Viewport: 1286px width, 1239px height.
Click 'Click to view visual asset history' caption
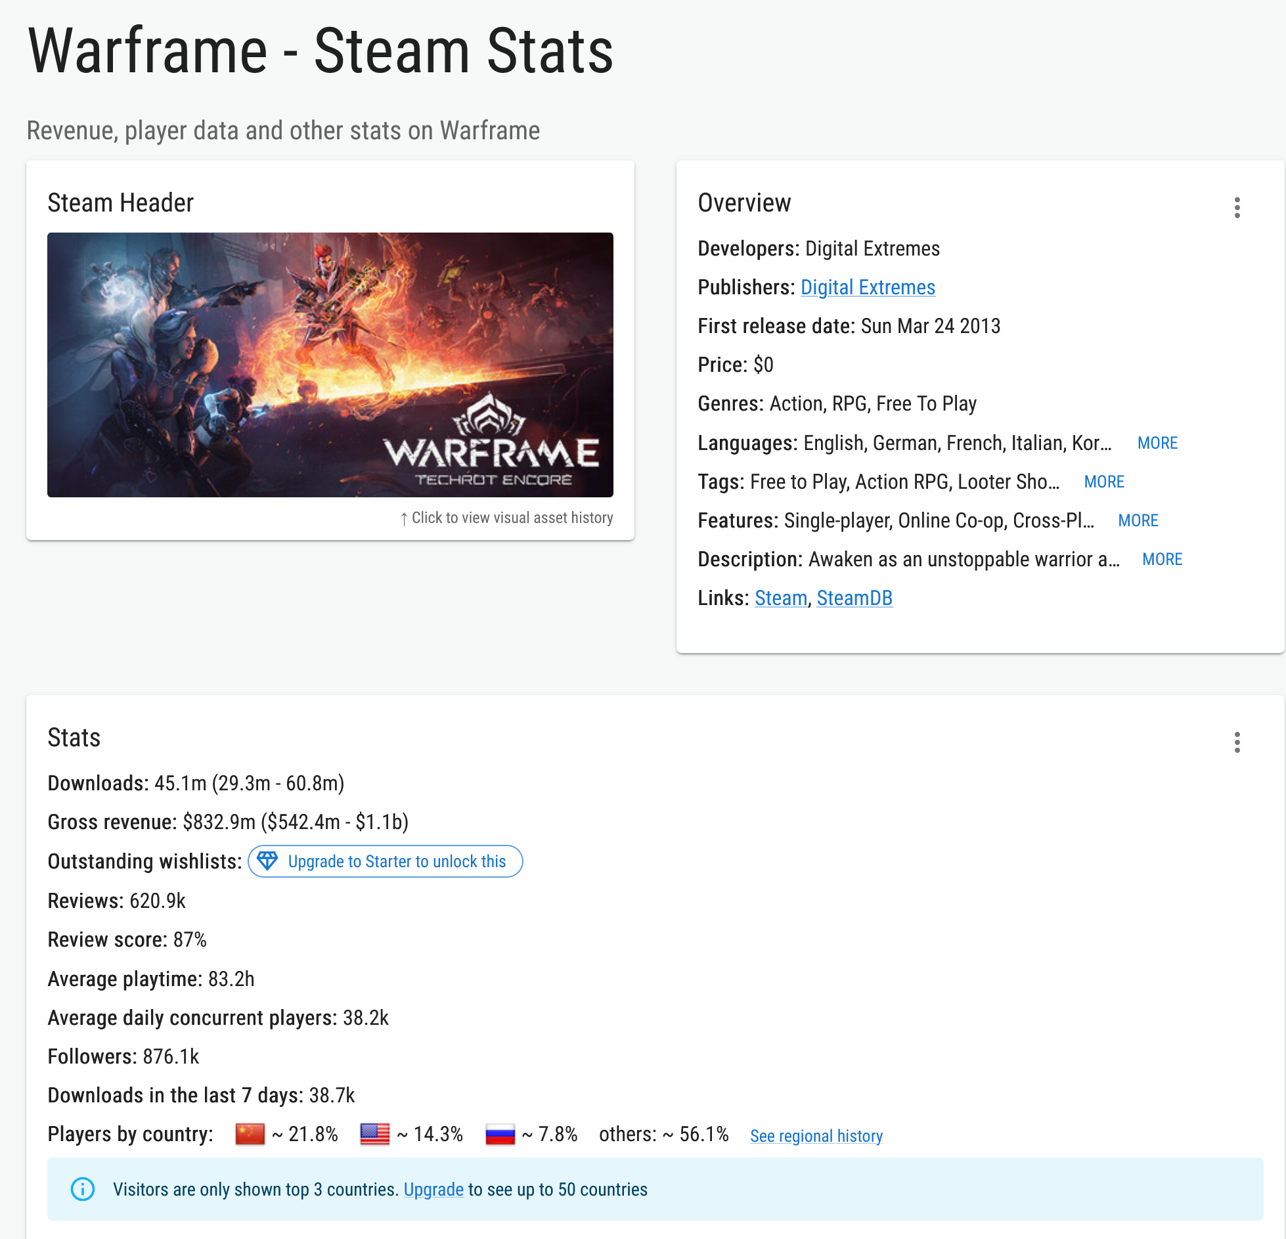click(506, 518)
